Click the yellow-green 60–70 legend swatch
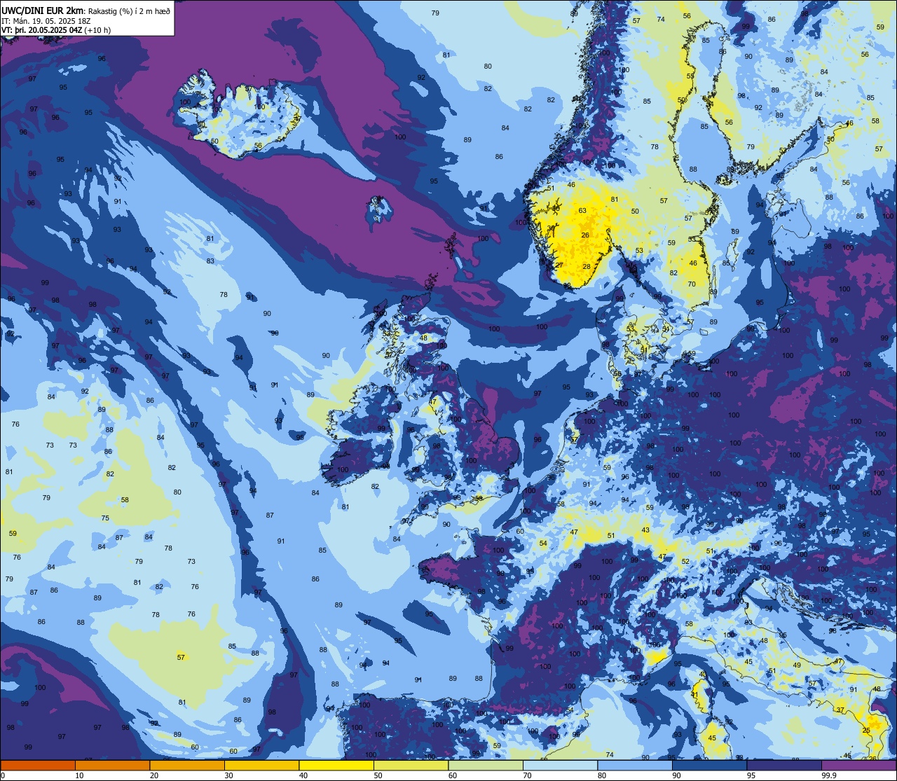897x781 pixels. pos(486,766)
